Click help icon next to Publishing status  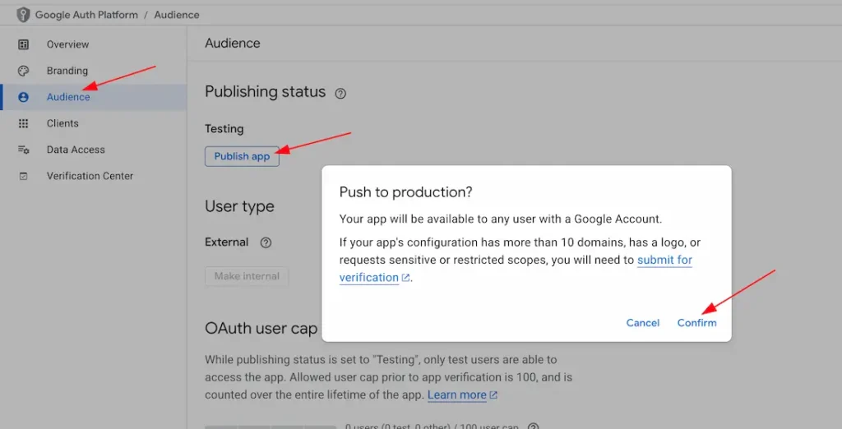pyautogui.click(x=340, y=94)
